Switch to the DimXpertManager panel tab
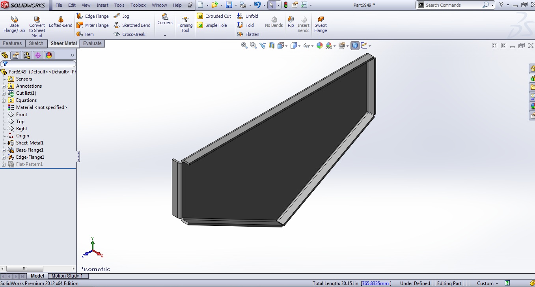 point(38,55)
